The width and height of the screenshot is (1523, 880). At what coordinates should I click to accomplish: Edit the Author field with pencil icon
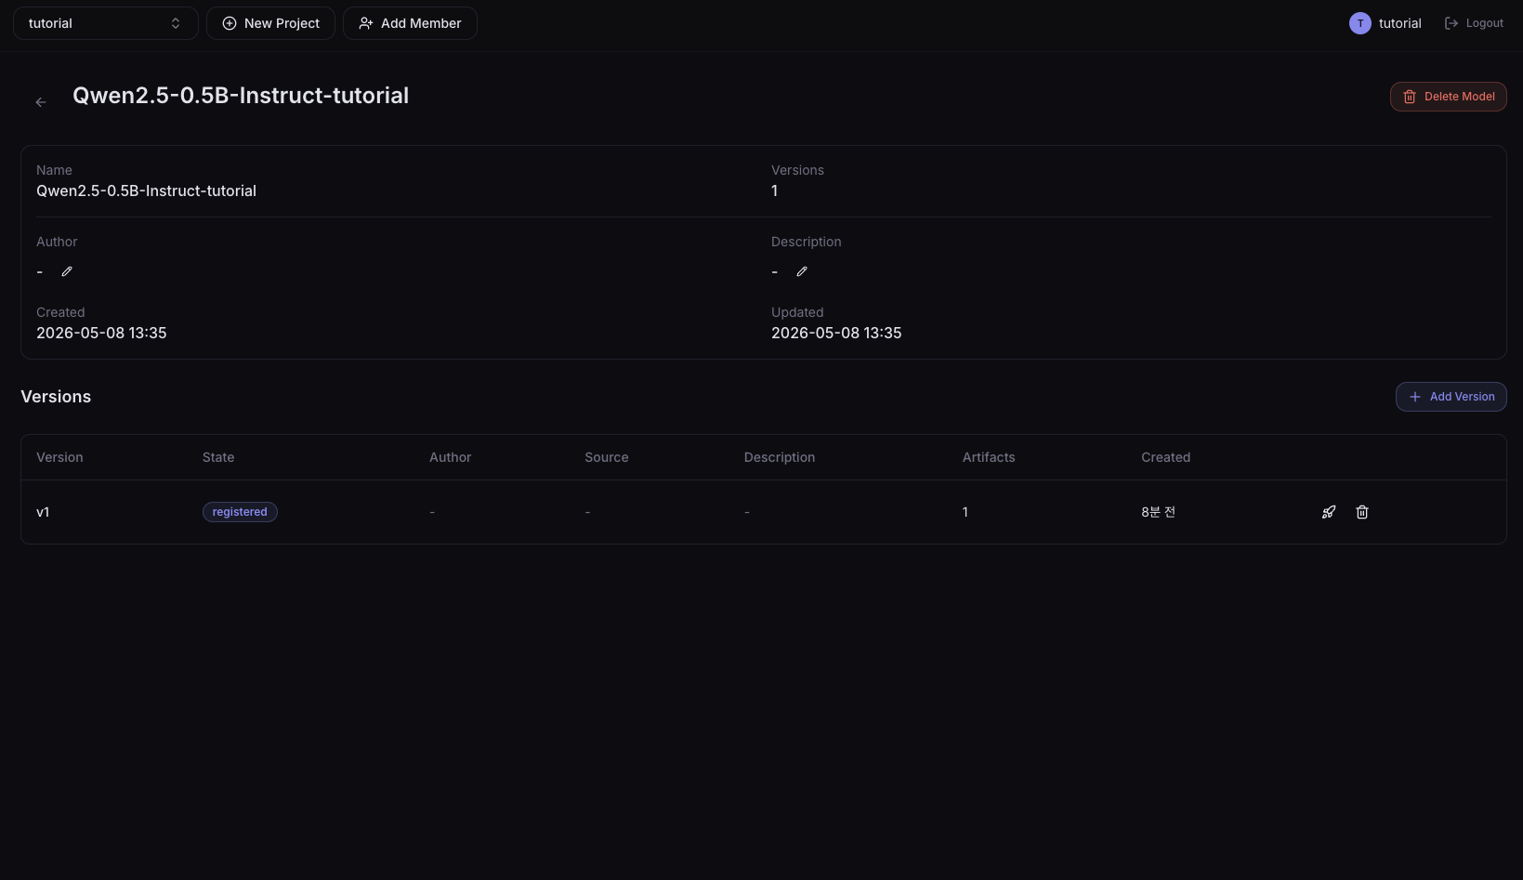point(67,271)
